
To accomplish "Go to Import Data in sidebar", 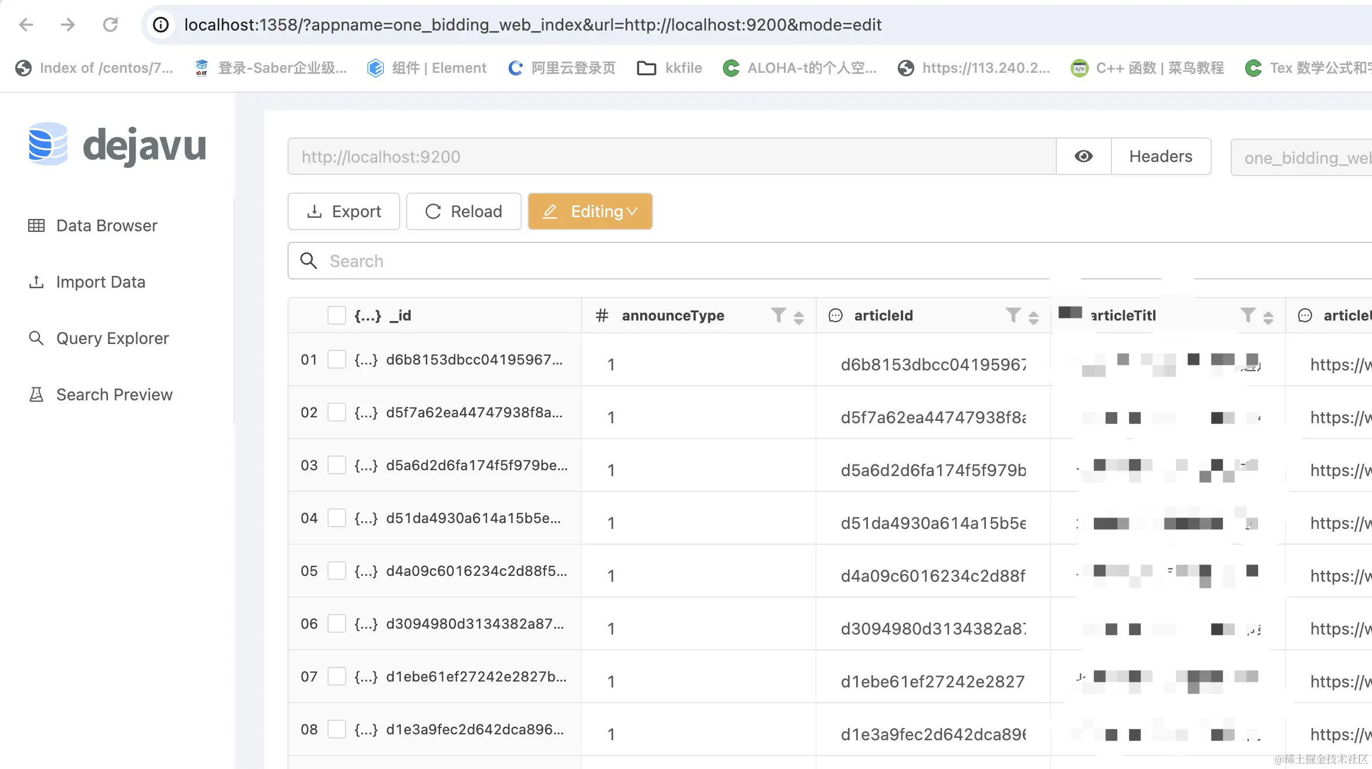I will [x=100, y=282].
